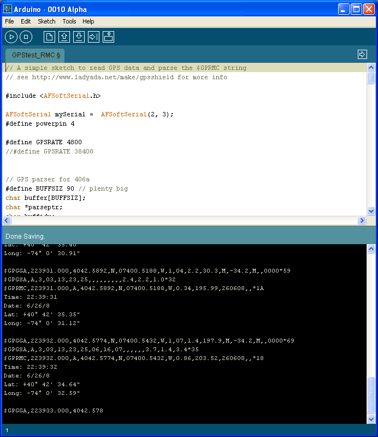This screenshot has height=437, width=378.
Task: Open a sketch using the Open icon
Action: 64,37
